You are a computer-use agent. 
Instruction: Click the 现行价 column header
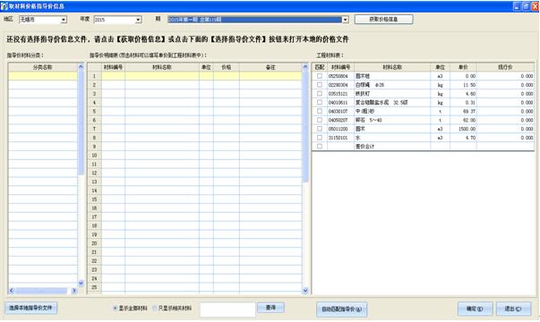tap(505, 67)
